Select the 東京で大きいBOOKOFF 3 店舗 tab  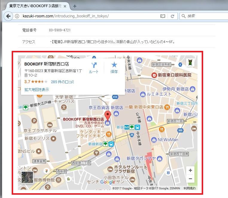point(35,6)
